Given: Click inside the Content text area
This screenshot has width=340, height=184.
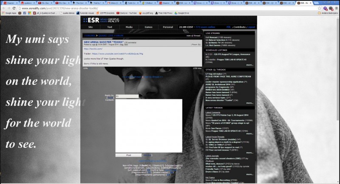Looking at the screenshot, I should tap(149, 126).
